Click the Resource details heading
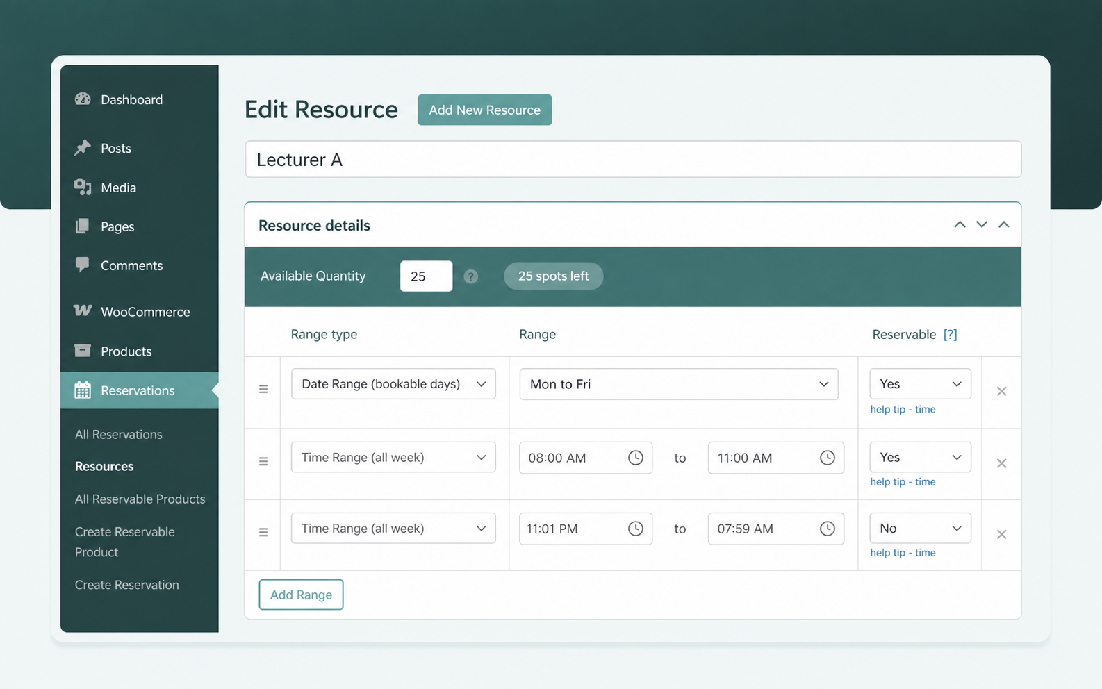This screenshot has width=1102, height=689. point(314,225)
